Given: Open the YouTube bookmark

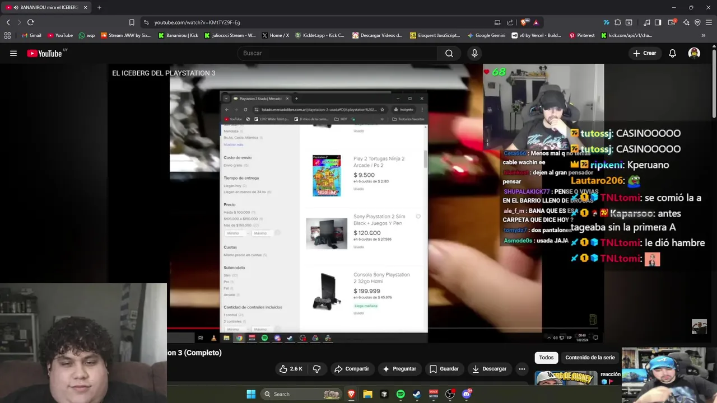Looking at the screenshot, I should tap(60, 35).
